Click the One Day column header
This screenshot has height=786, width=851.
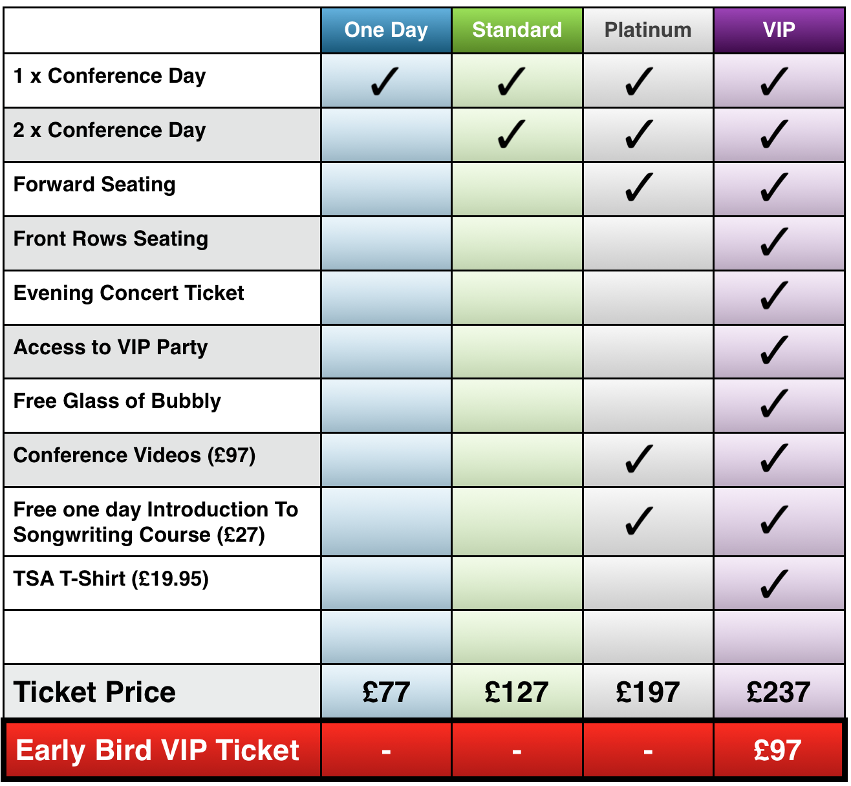[x=386, y=30]
